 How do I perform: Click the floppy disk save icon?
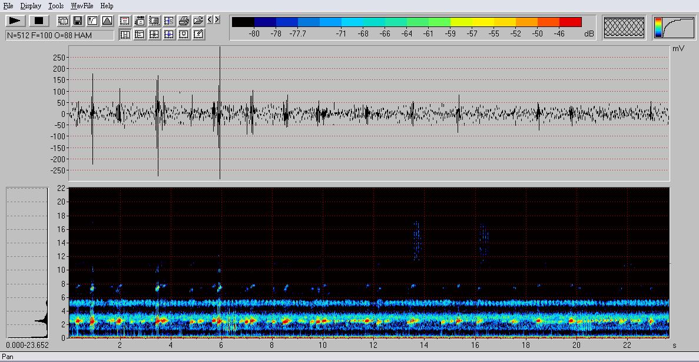pyautogui.click(x=78, y=21)
